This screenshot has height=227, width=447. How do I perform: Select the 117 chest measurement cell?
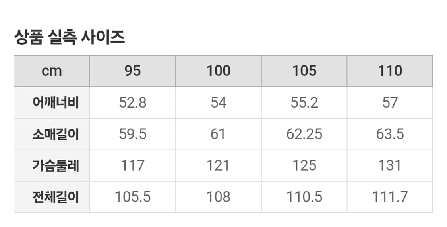pos(133,165)
